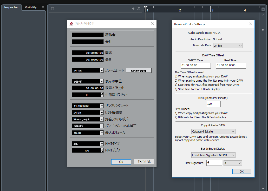Switch to the Visibility tab
The height and width of the screenshot is (191, 268).
[x=31, y=7]
